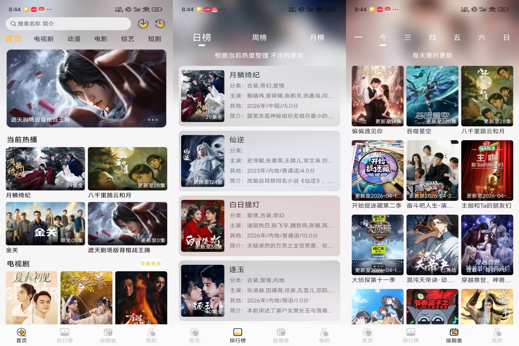Switch to the 电视剧 category tab
The height and width of the screenshot is (346, 519).
[x=44, y=39]
